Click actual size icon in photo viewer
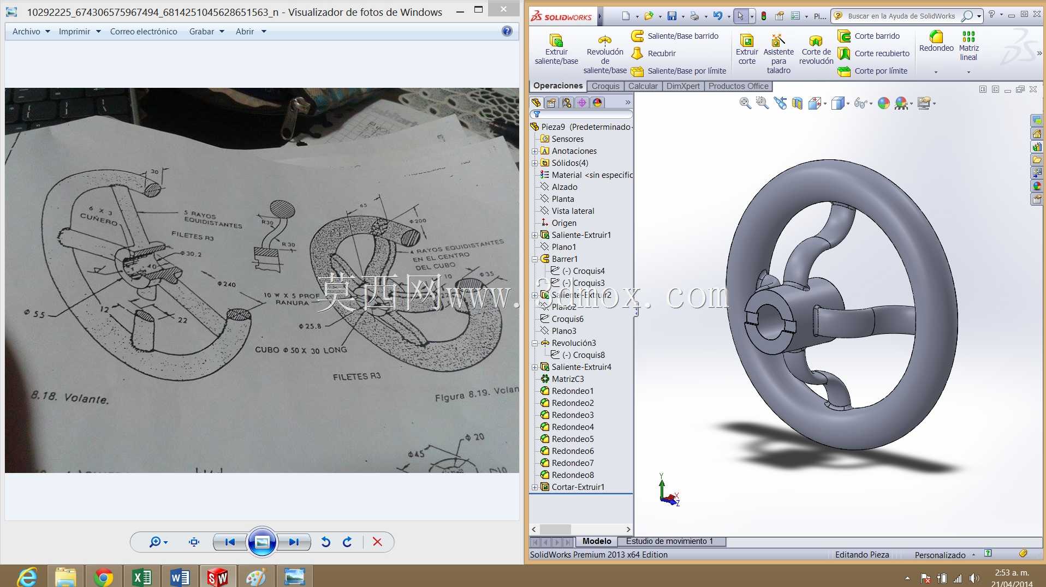Screen dimensions: 1046x587 click(194, 542)
